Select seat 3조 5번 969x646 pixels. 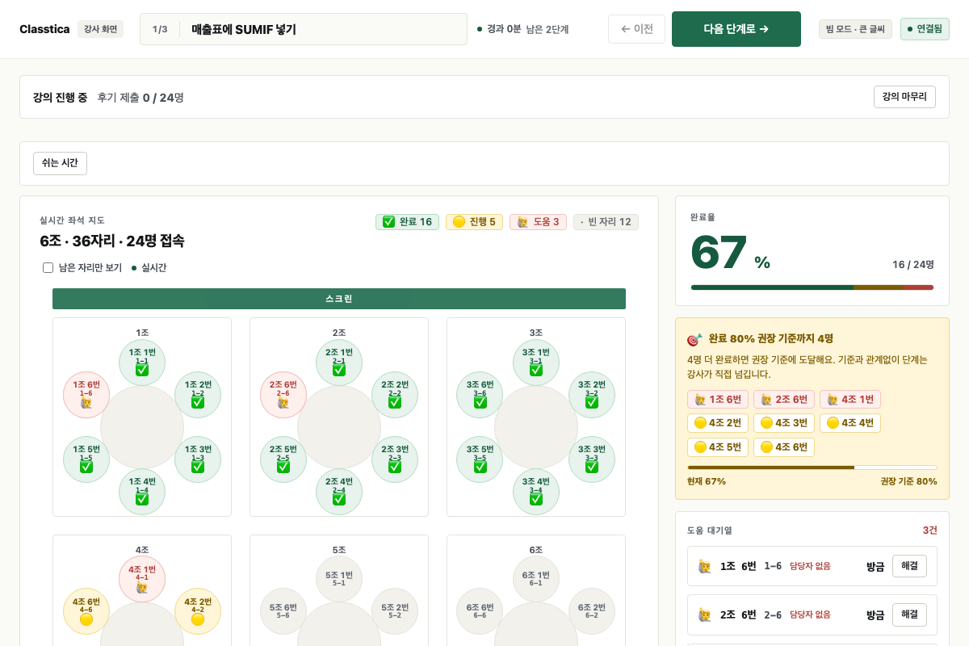480,459
